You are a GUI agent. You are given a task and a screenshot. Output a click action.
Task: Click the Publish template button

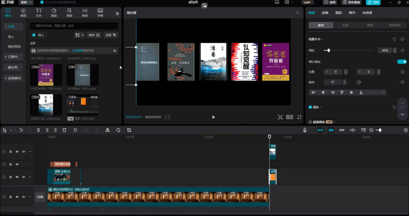click(352, 2)
